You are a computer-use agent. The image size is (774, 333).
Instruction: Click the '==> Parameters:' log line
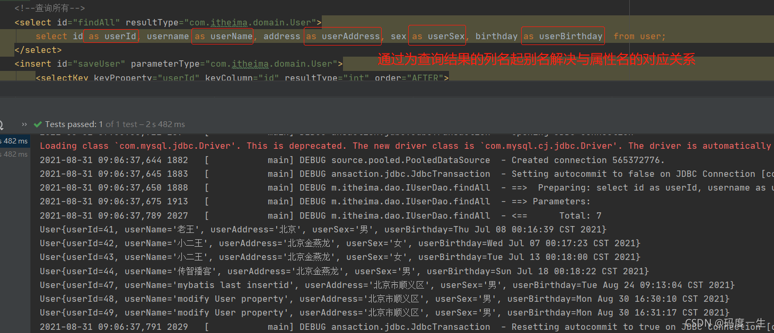click(315, 201)
